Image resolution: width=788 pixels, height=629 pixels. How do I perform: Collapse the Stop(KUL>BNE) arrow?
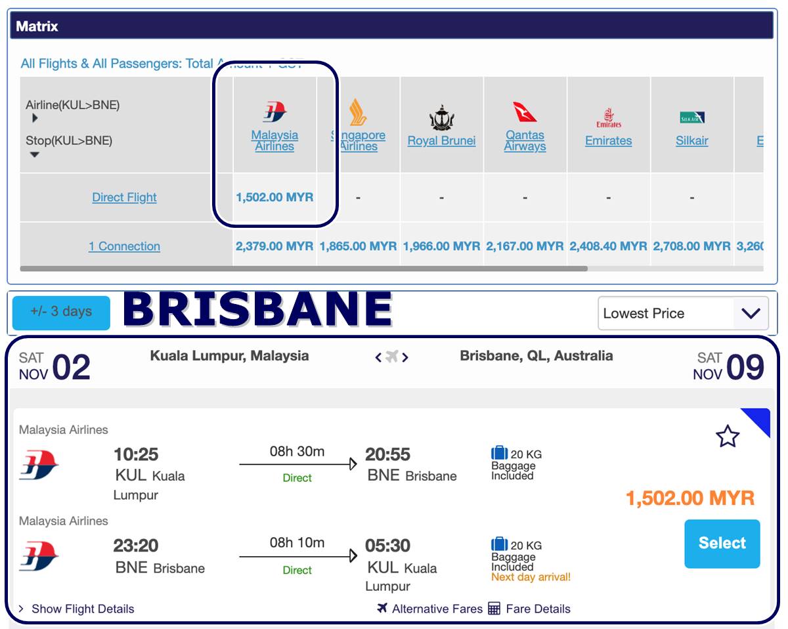coord(35,154)
